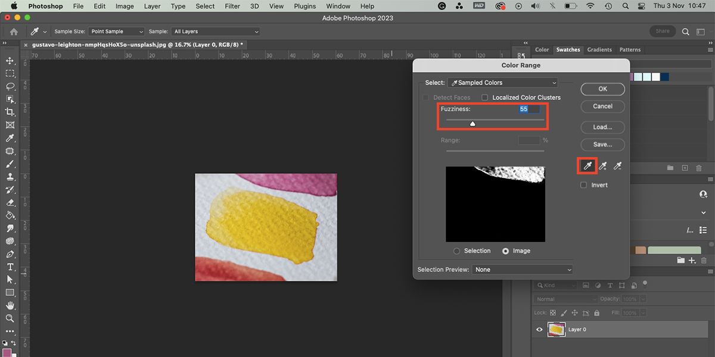Screen dimensions: 715x357
Task: Click the Subtract from Sample eyedropper
Action: pyautogui.click(x=618, y=166)
